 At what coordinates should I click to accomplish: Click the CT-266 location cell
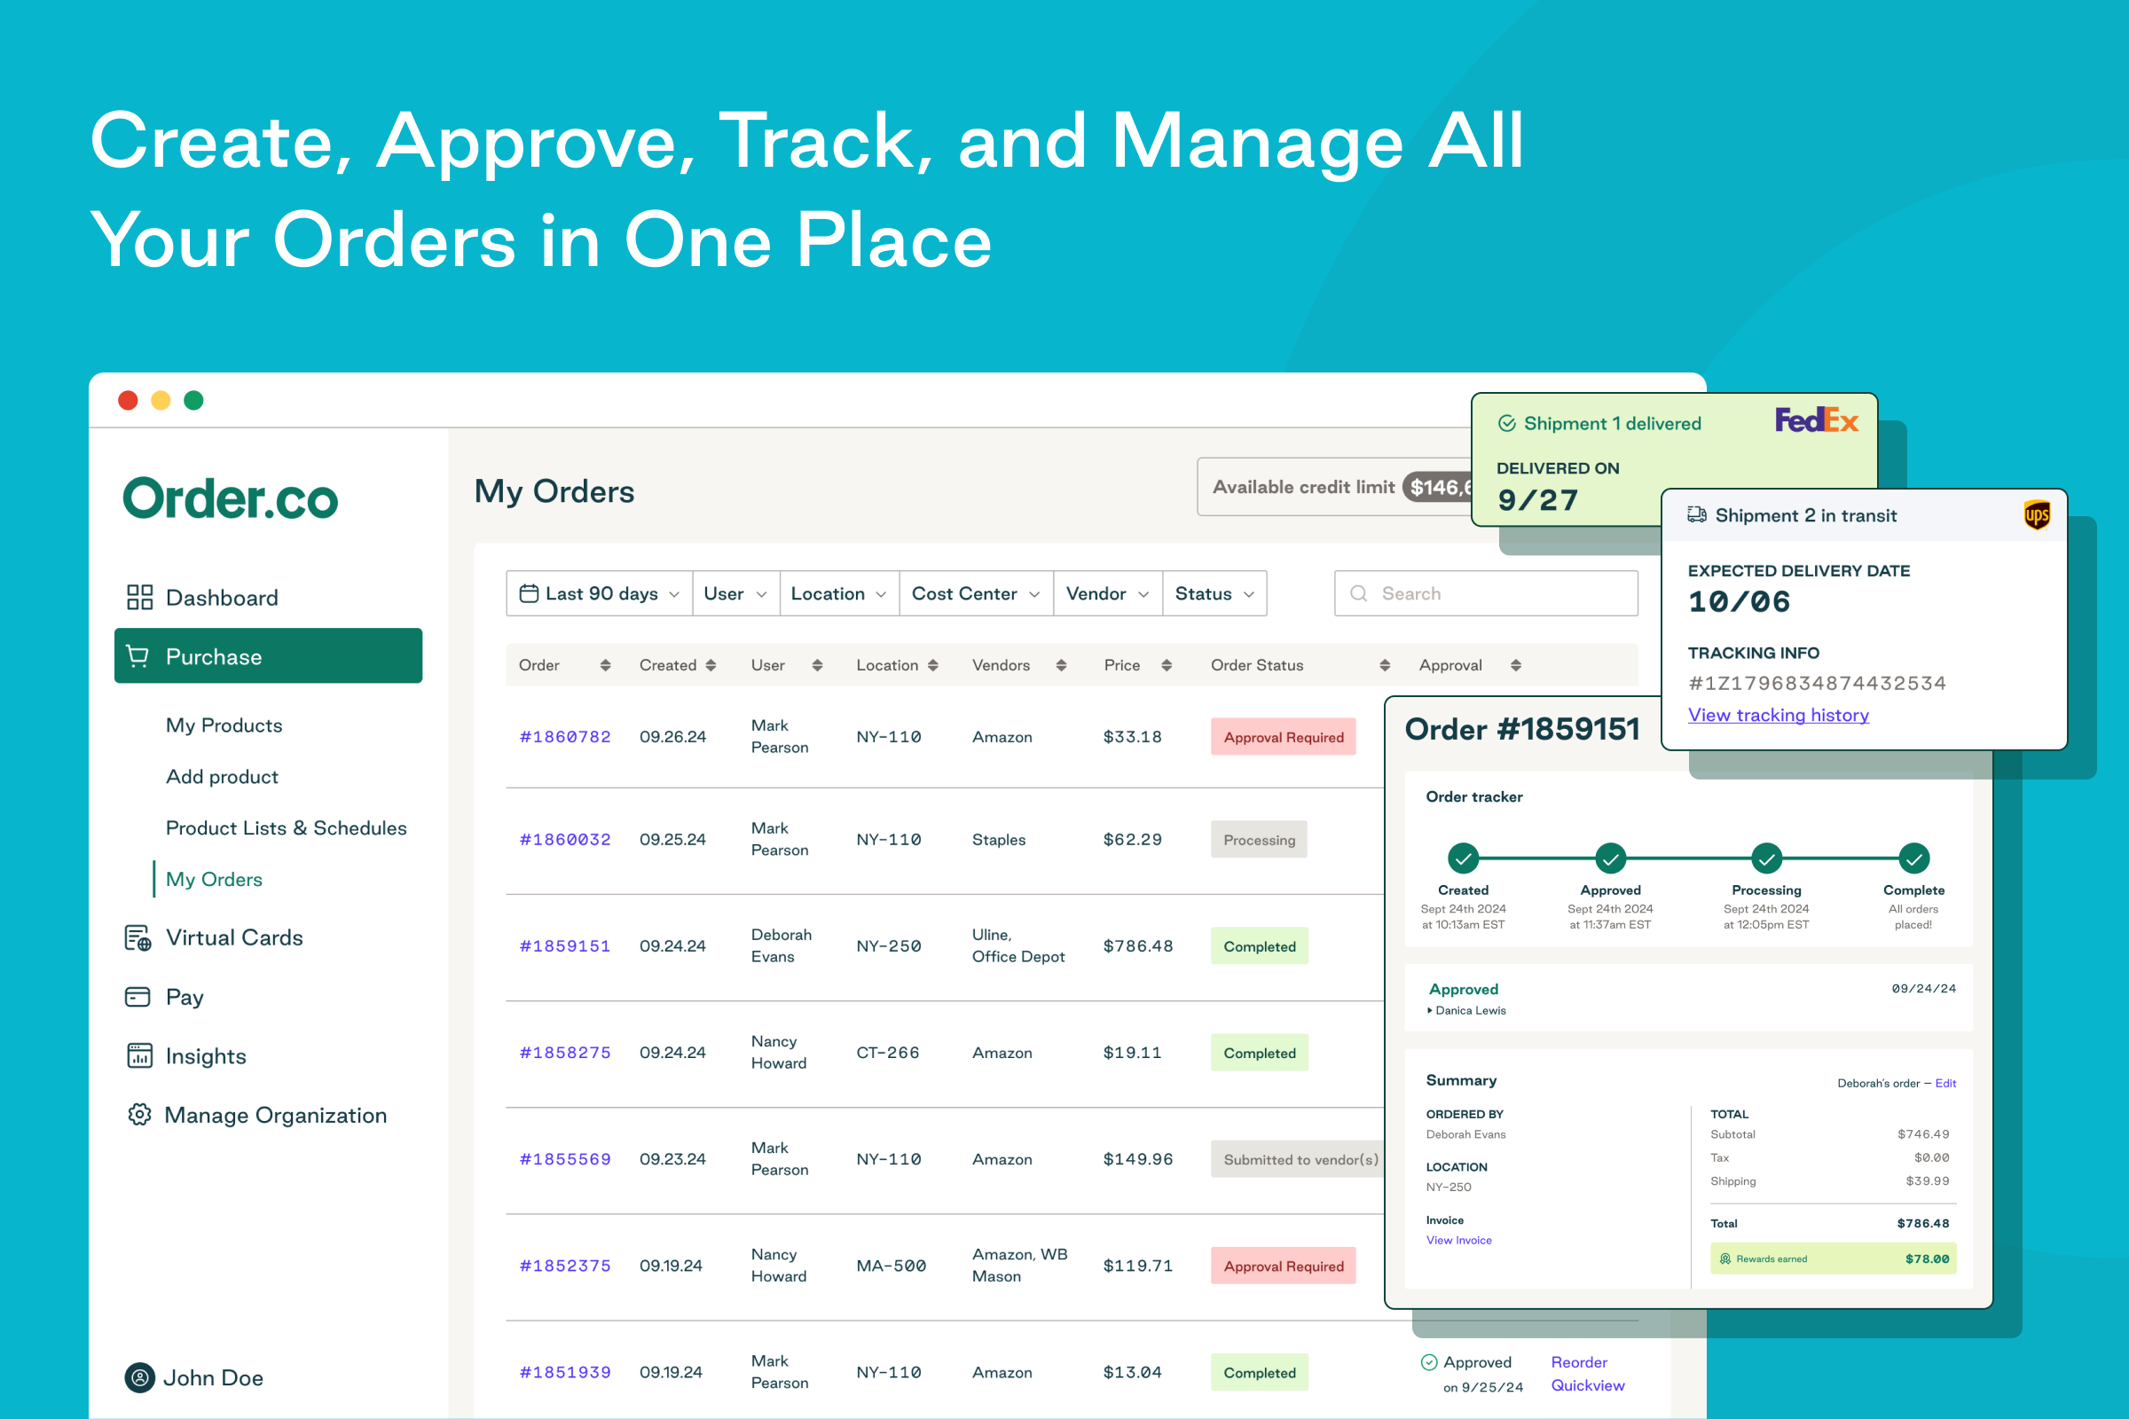coord(887,1053)
